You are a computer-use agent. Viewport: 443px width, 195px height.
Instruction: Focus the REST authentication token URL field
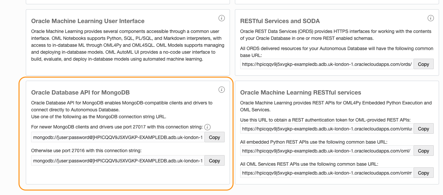click(x=327, y=129)
